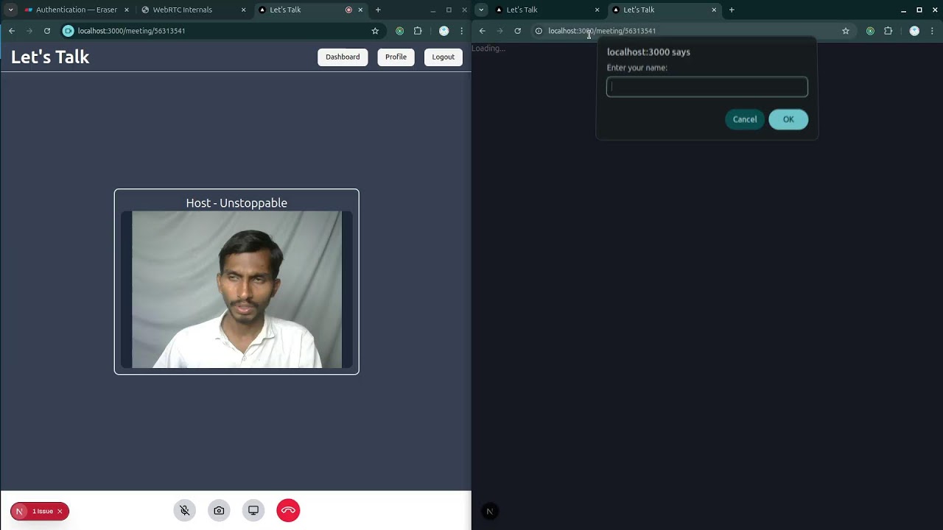The image size is (943, 530).
Task: Switch to Authentication — Eraser tab
Action: 77,10
